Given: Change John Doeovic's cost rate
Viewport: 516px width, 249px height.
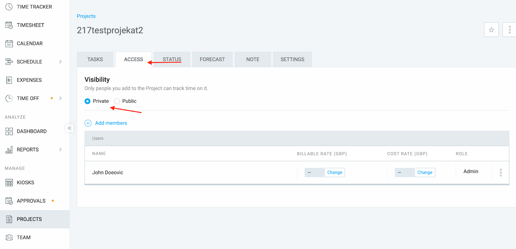Looking at the screenshot, I should [425, 173].
